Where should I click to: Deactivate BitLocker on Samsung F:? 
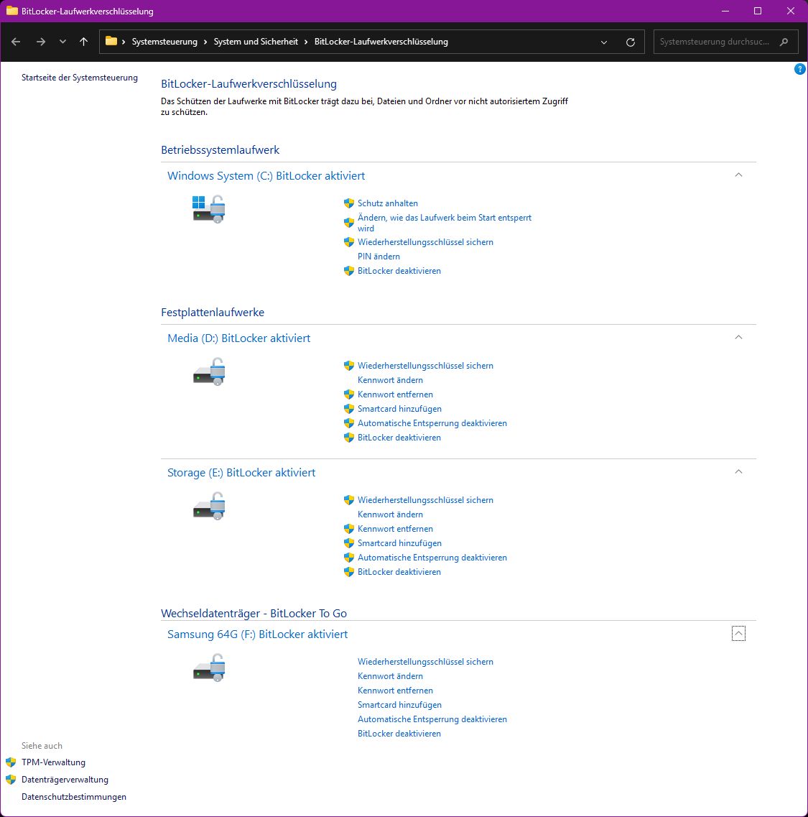(x=399, y=734)
